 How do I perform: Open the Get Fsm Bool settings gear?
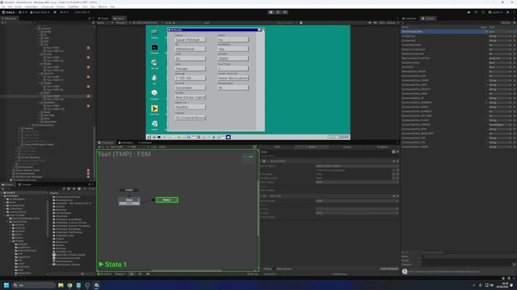[x=397, y=161]
